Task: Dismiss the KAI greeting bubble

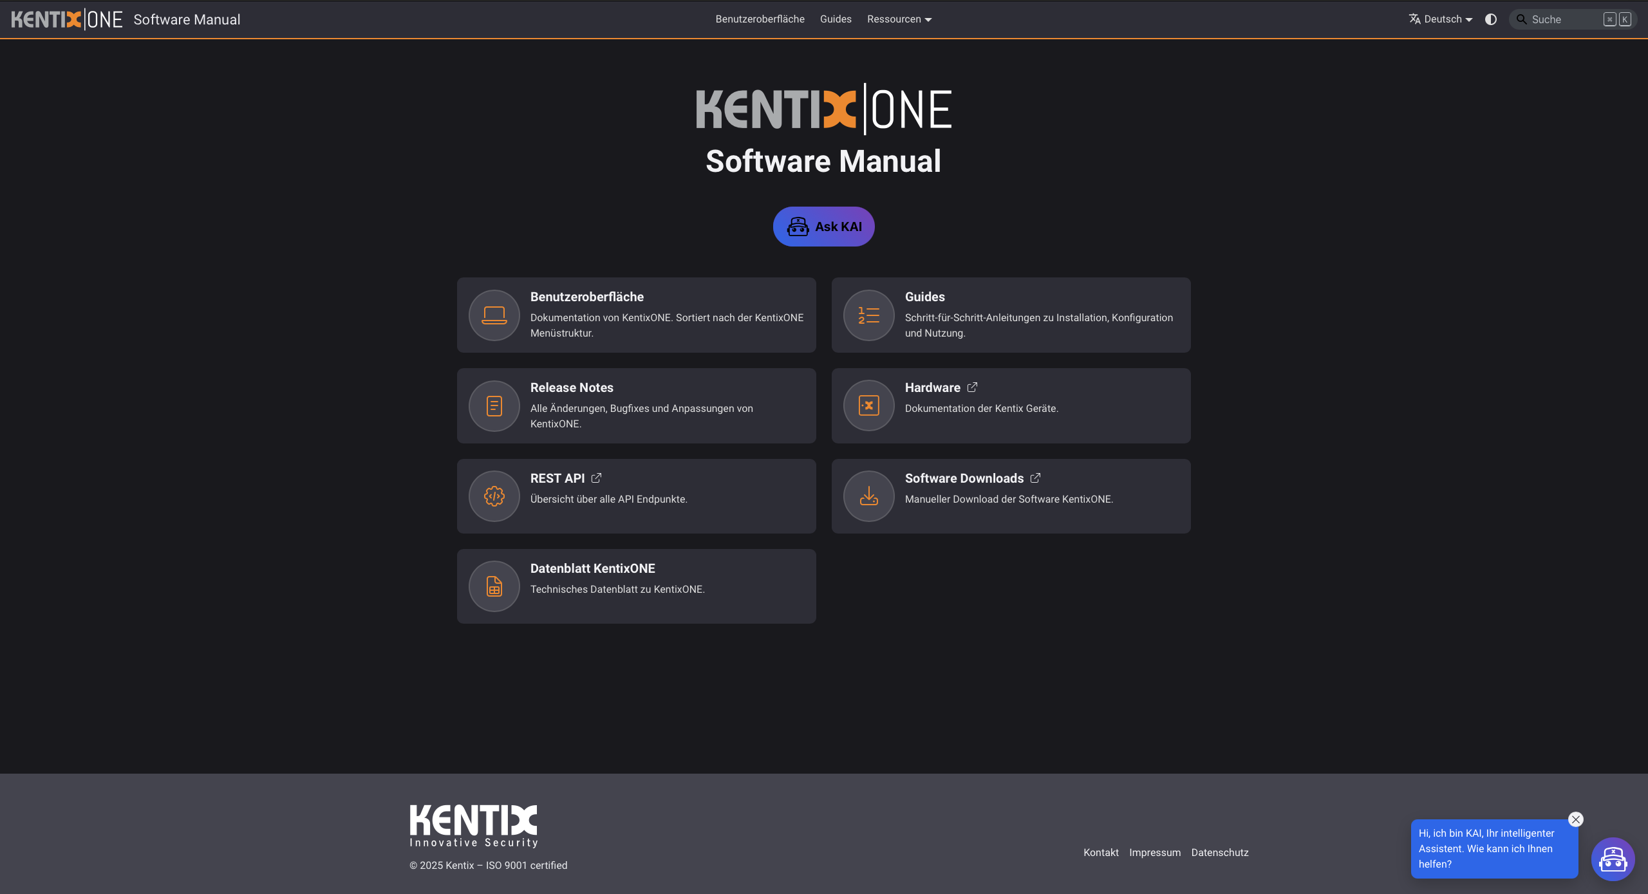Action: pyautogui.click(x=1575, y=819)
